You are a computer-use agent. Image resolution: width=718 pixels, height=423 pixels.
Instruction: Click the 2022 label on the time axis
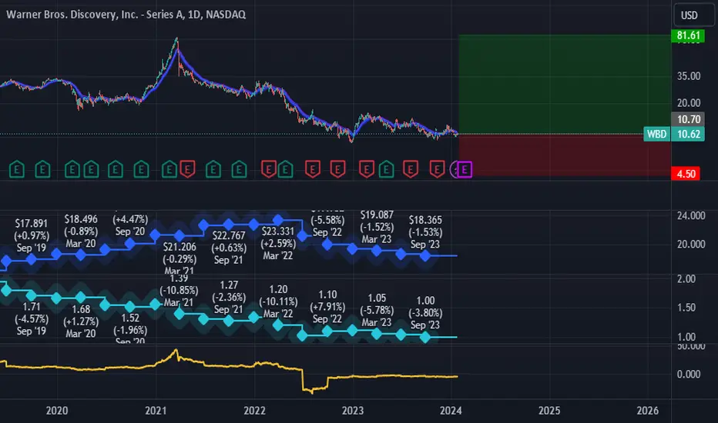tap(254, 411)
